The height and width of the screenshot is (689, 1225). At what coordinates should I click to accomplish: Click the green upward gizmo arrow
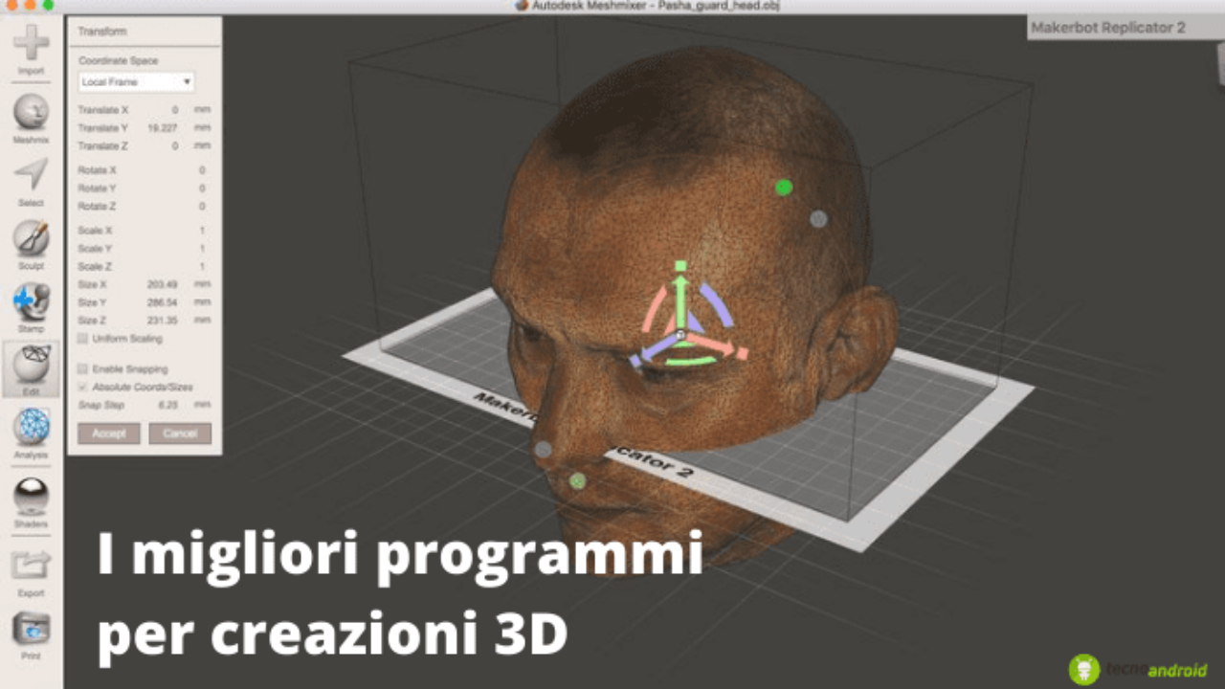point(680,289)
